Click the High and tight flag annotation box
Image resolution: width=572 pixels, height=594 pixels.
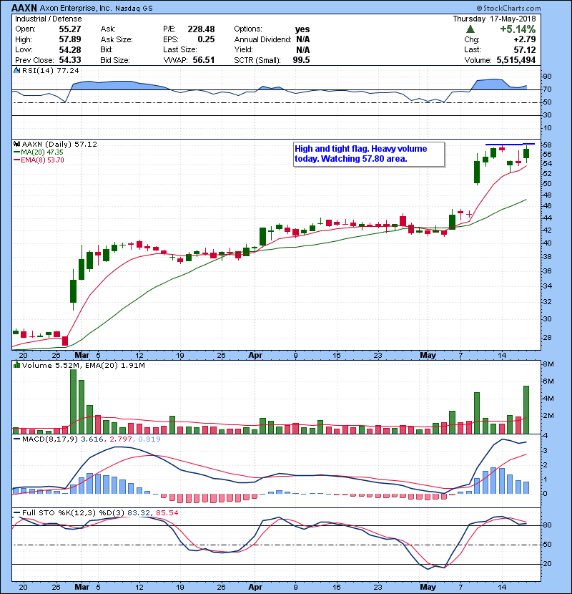[x=369, y=154]
